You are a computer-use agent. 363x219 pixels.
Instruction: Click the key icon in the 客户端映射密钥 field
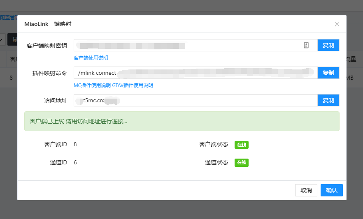click(x=306, y=45)
